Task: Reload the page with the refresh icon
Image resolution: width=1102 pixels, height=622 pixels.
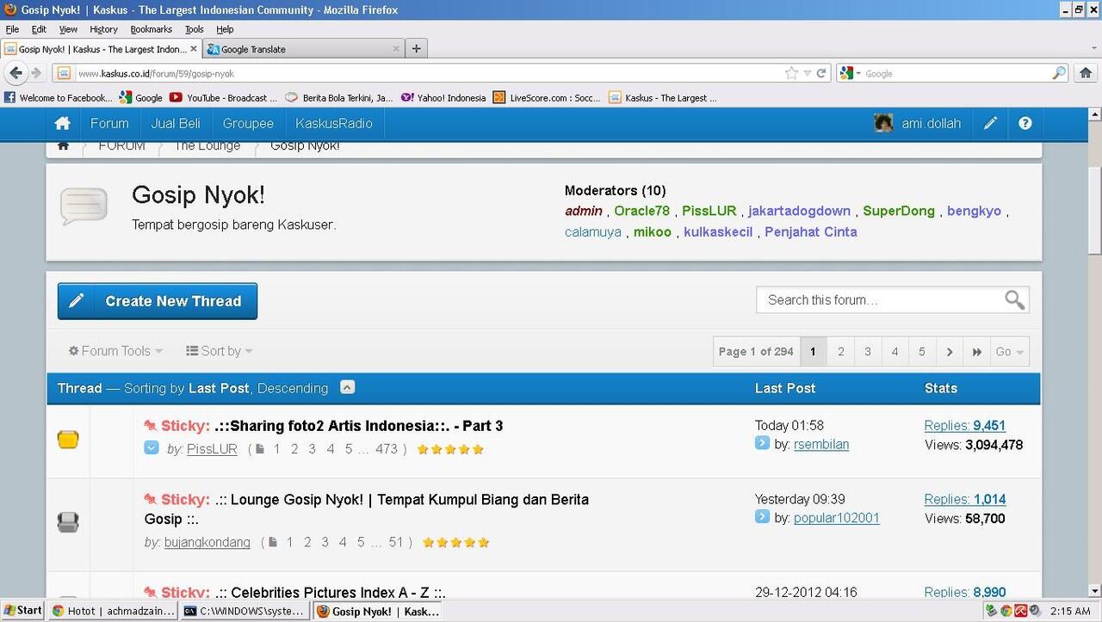Action: coord(821,73)
